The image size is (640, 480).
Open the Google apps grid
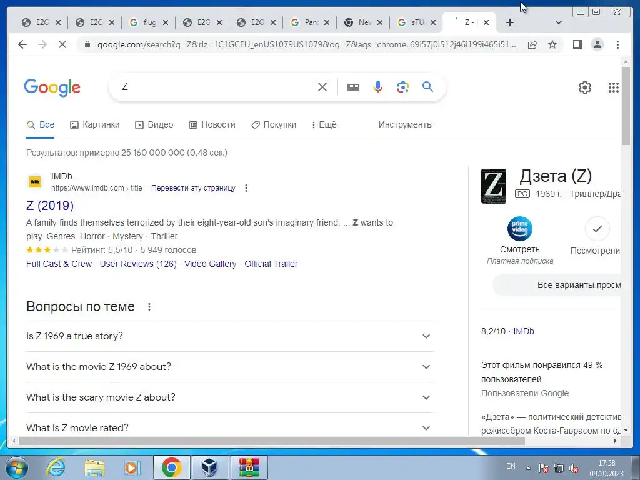614,87
